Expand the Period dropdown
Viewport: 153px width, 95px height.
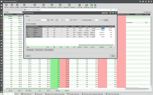pos(69,20)
